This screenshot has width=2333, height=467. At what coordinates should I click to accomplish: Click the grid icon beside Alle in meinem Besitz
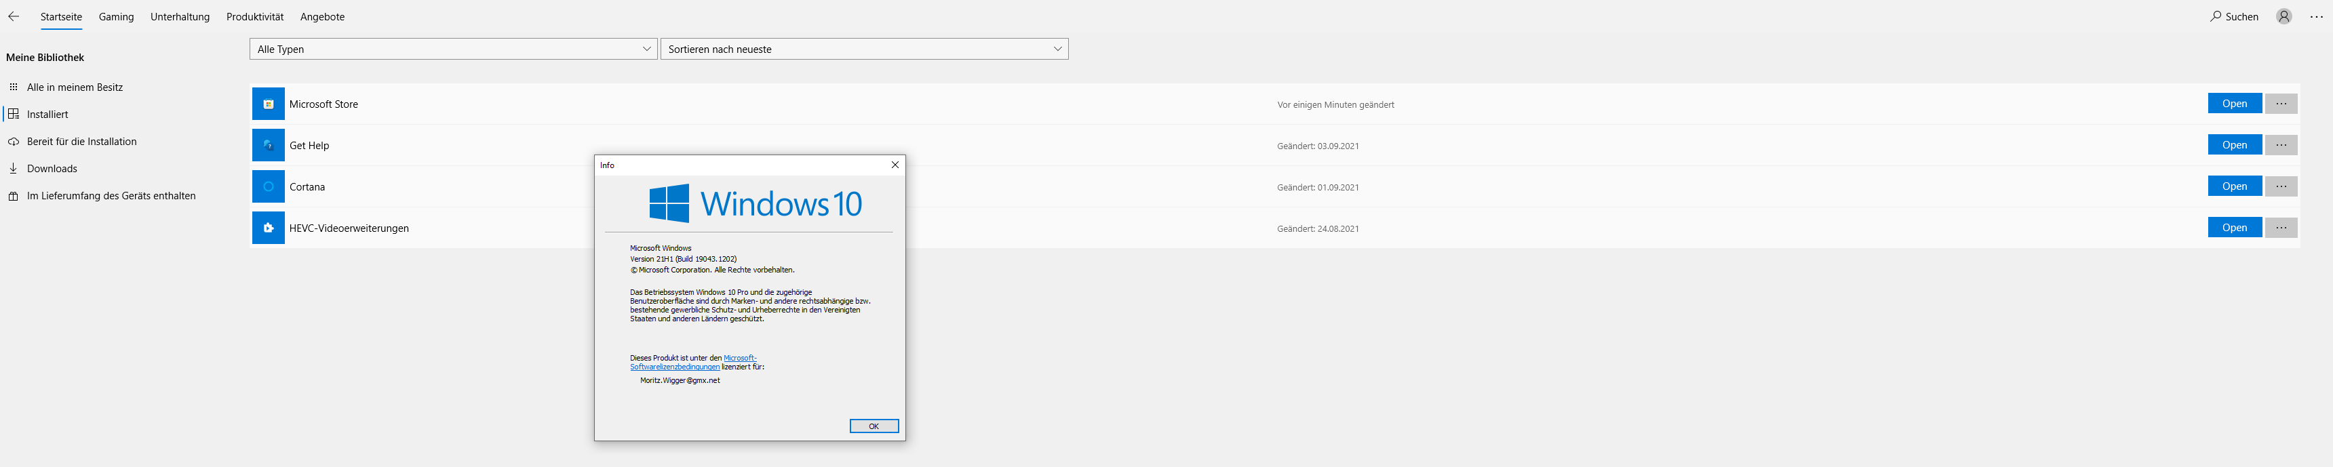[14, 87]
